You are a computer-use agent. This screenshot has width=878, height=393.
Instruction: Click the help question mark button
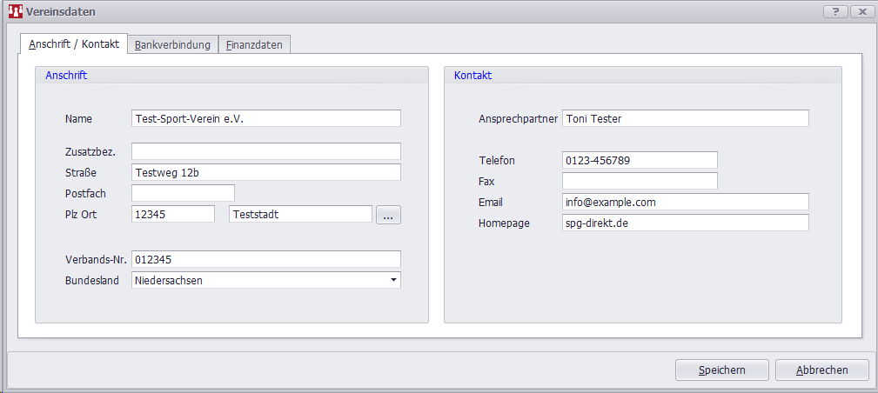coord(834,12)
